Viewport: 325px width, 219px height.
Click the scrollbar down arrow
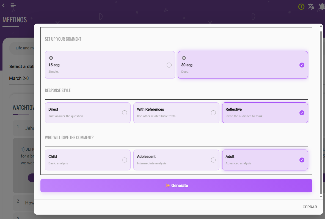[x=321, y=196]
